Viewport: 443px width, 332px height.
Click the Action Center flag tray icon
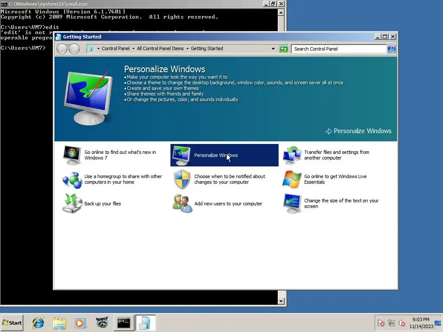click(381, 323)
